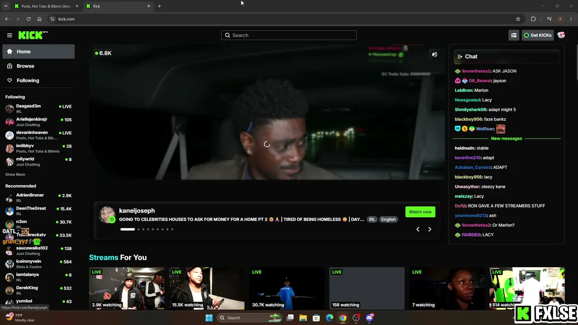Open the stream thumbnail with 15.5K watching
The width and height of the screenshot is (578, 325).
tap(207, 288)
